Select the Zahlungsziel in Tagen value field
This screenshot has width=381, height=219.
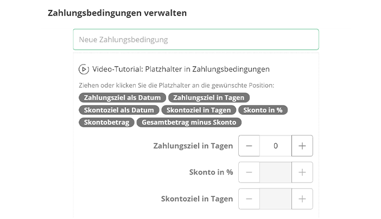pyautogui.click(x=276, y=146)
